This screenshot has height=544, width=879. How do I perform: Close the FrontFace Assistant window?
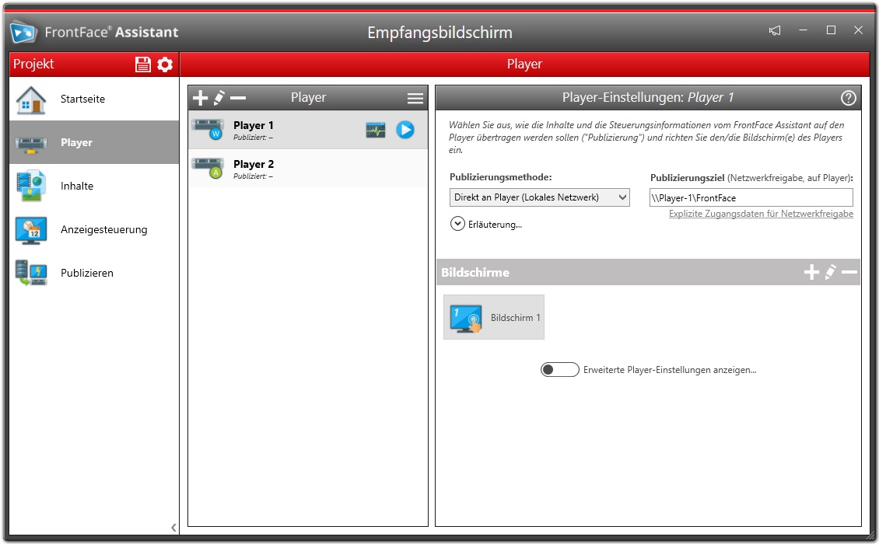pyautogui.click(x=858, y=30)
